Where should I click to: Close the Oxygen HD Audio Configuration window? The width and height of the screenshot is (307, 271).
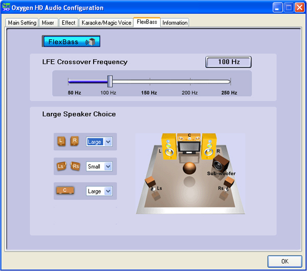click(299, 8)
